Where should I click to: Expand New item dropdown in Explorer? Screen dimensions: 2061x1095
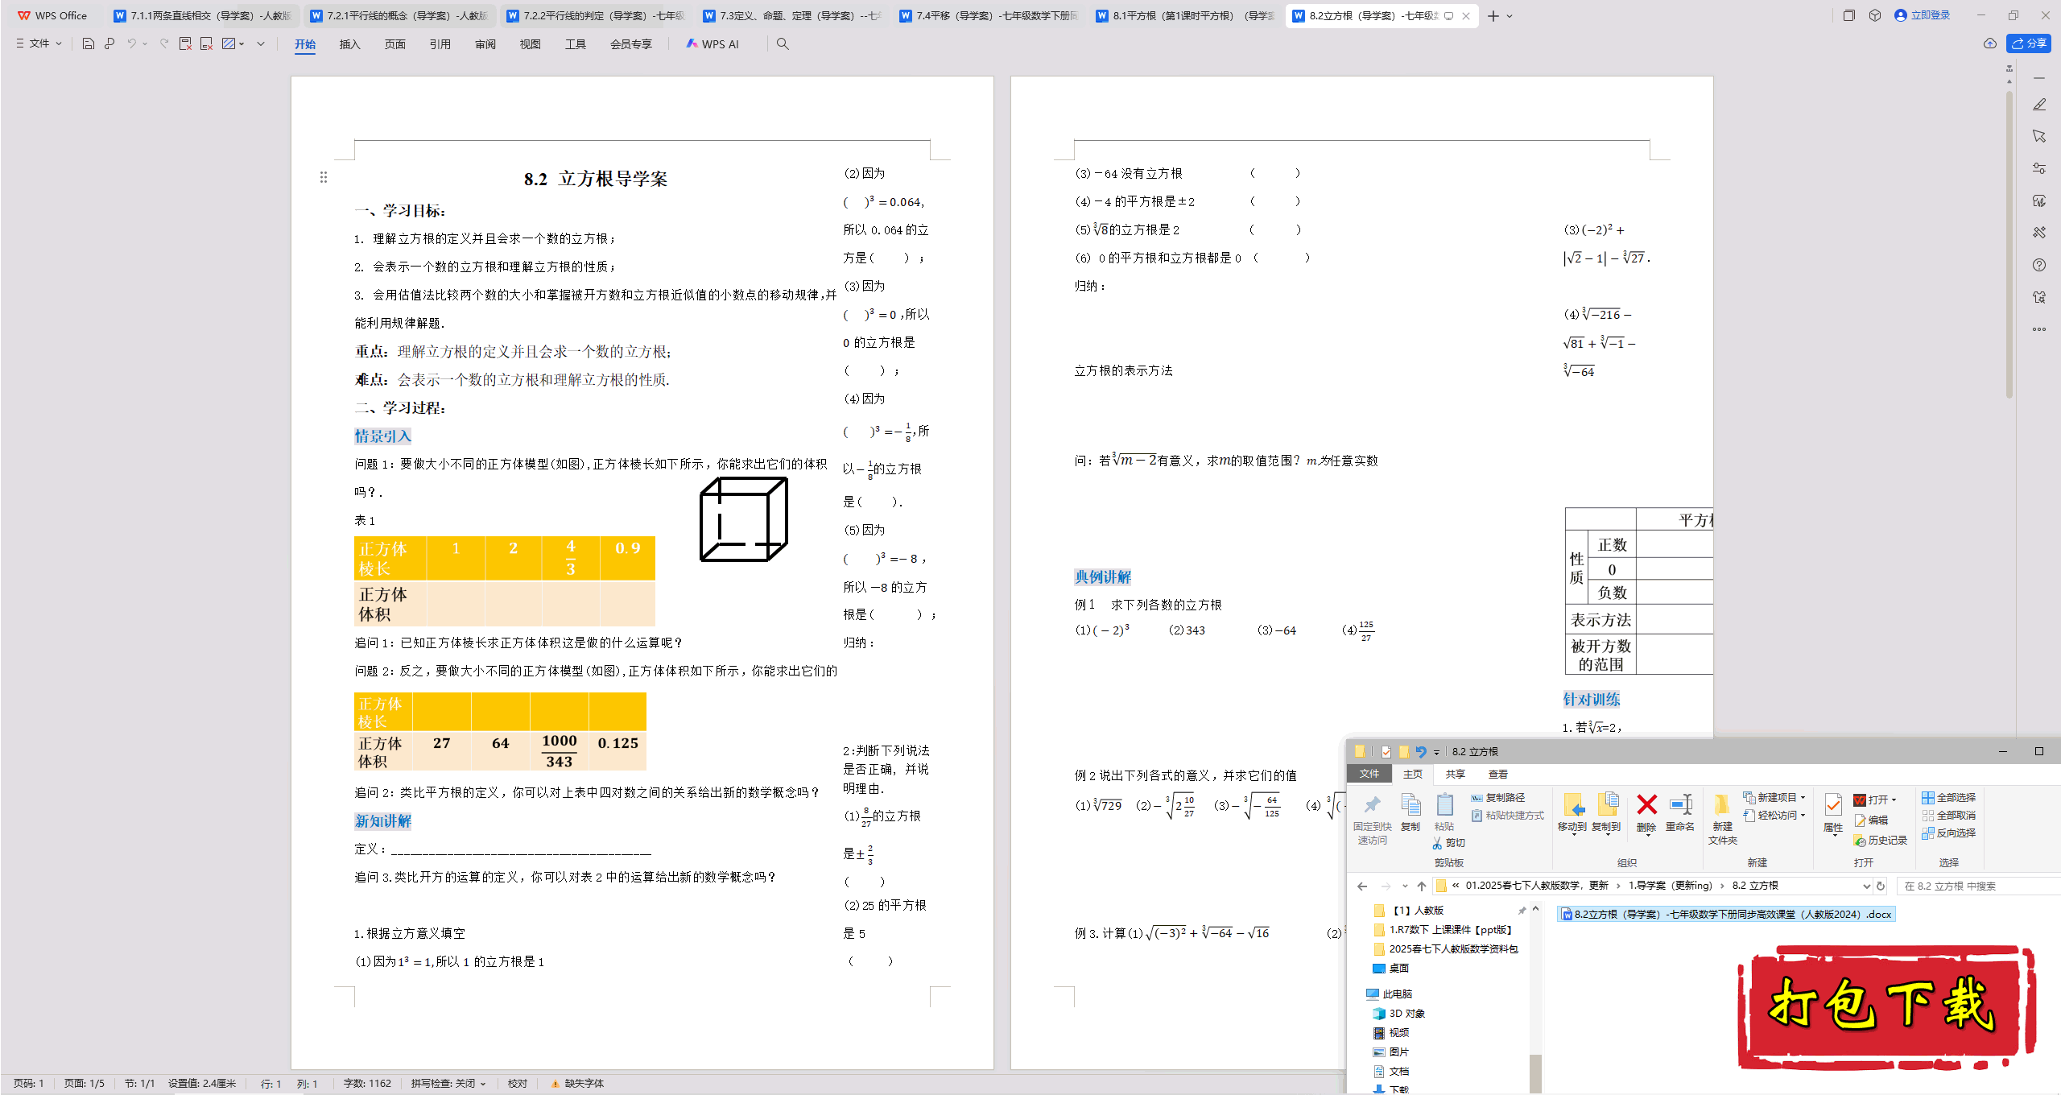[1803, 798]
